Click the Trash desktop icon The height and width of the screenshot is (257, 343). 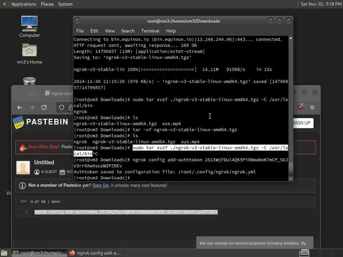(29, 81)
